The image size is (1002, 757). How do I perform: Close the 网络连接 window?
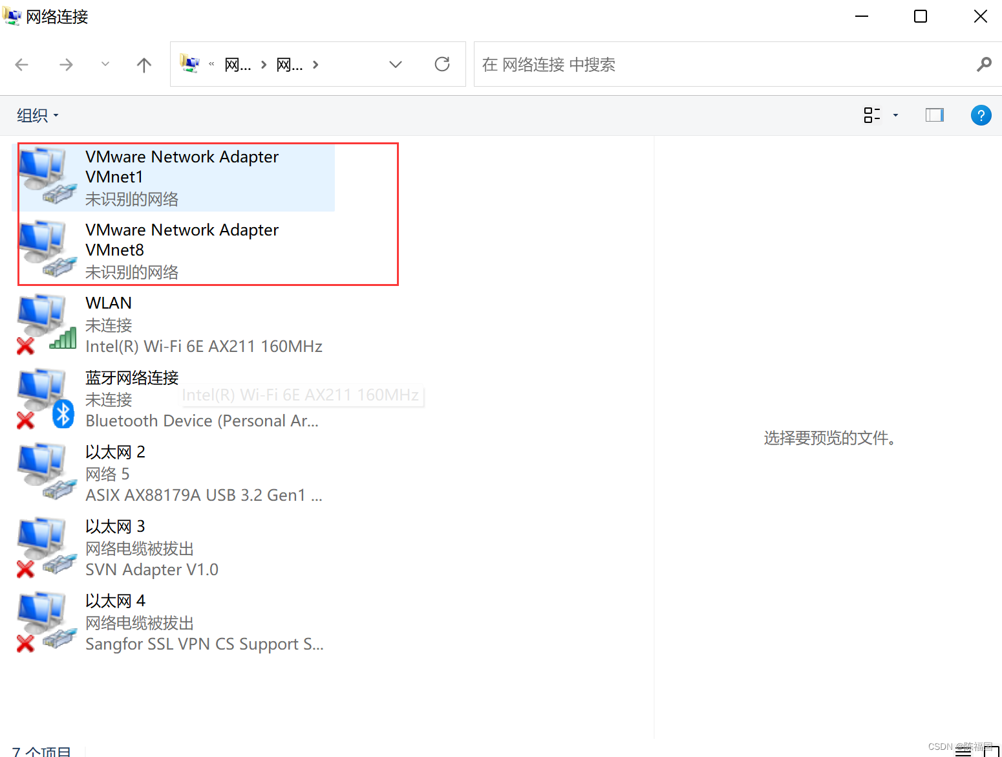(x=981, y=16)
